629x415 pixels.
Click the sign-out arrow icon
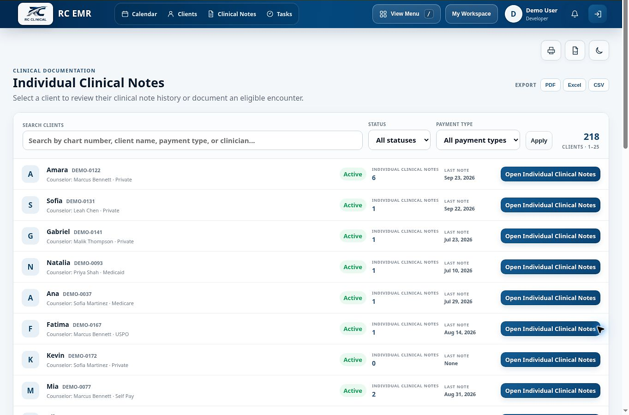[x=598, y=14]
